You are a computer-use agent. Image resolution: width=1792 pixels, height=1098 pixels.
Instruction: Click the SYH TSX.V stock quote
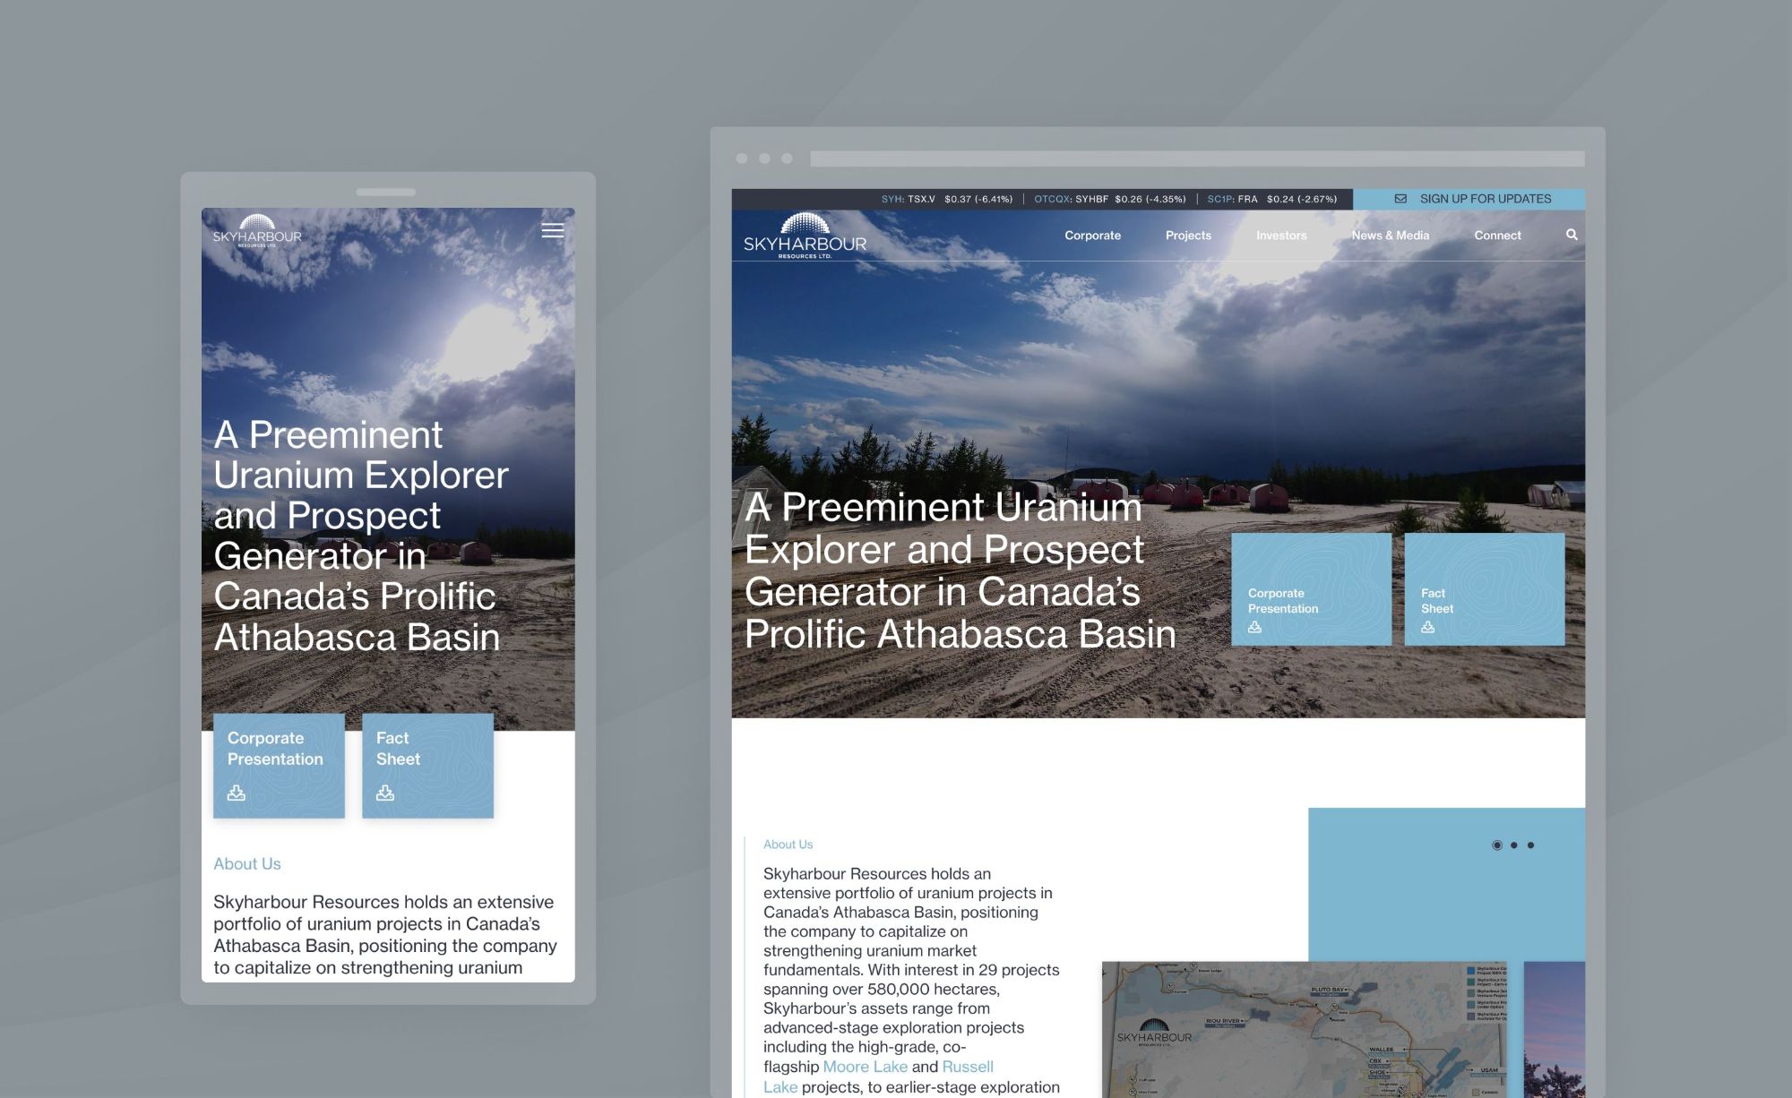pos(946,199)
